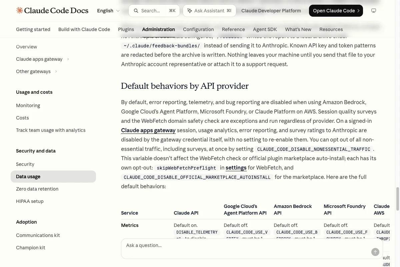Click the Claude Developer Platform link
The image size is (400, 267).
coord(271,11)
